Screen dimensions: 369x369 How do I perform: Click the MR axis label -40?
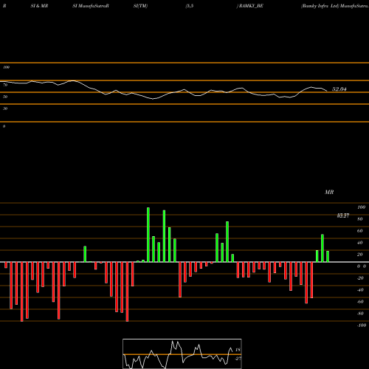(x=360, y=290)
